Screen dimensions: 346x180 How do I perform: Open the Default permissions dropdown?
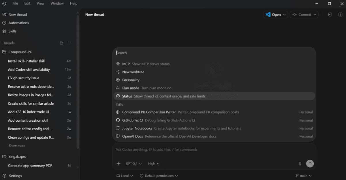pos(159,176)
